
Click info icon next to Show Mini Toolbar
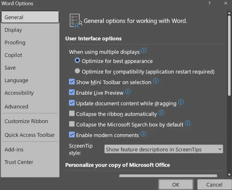click(x=156, y=81)
